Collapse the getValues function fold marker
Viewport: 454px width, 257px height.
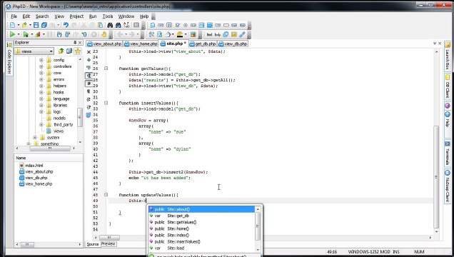[x=106, y=69]
